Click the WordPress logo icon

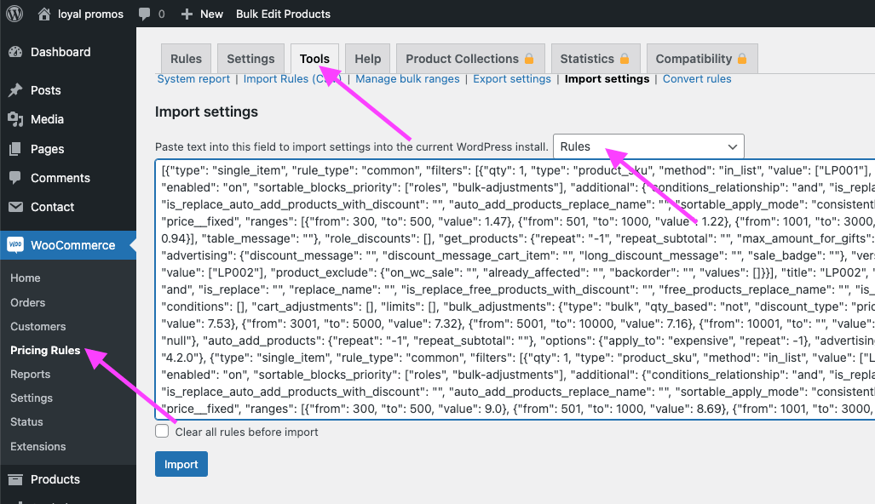coord(14,14)
